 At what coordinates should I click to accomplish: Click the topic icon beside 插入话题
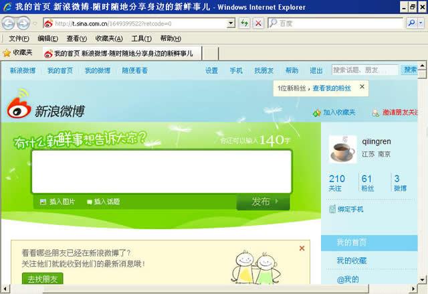89,202
